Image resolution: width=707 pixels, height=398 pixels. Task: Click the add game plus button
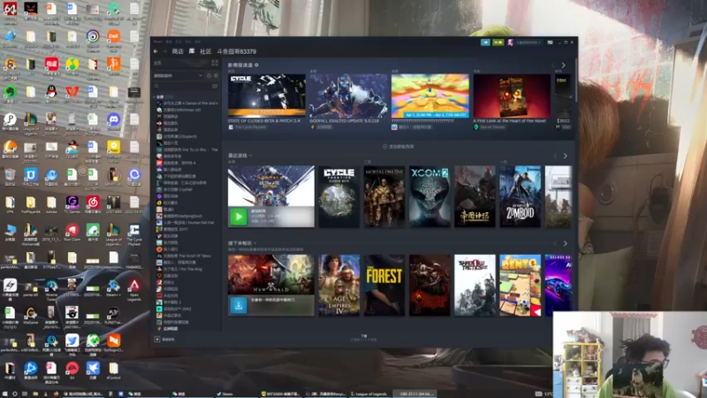(x=157, y=340)
